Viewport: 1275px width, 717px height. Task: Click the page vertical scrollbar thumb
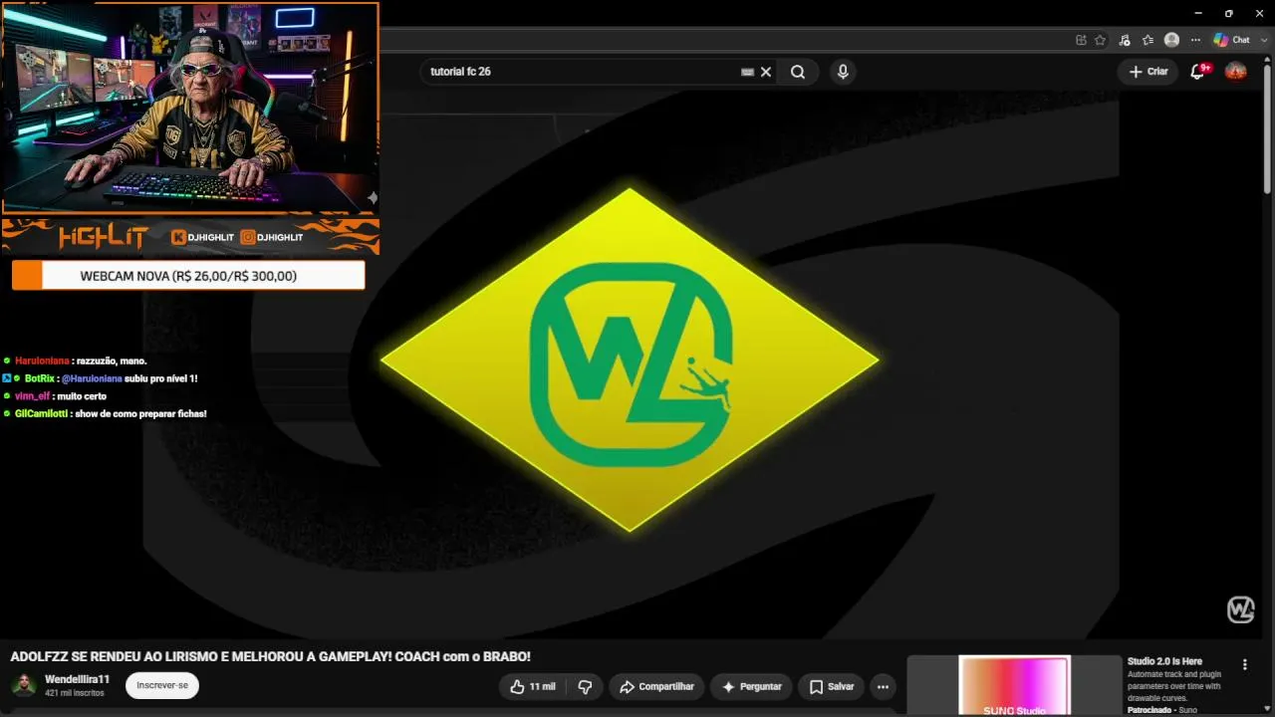1267,129
